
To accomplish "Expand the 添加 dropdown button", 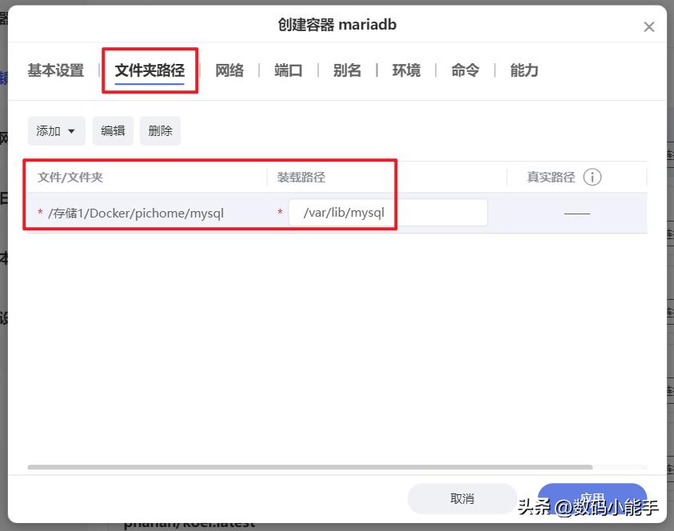I will click(x=56, y=130).
